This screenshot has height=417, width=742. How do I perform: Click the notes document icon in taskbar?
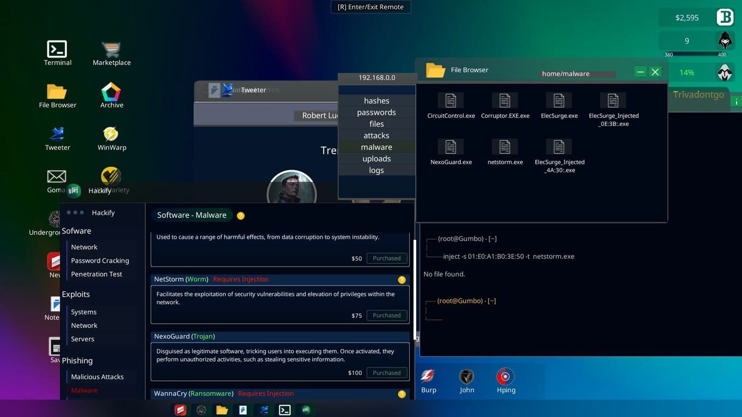[243, 410]
